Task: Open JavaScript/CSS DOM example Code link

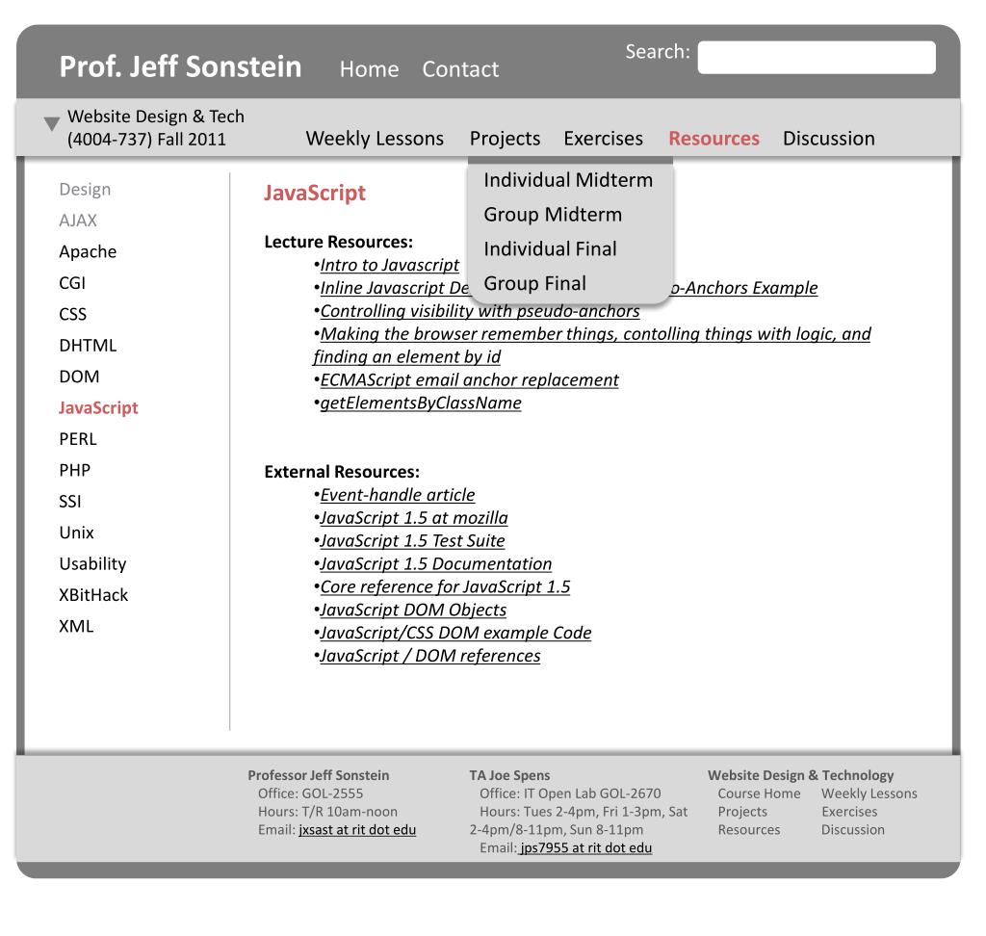Action: pos(455,633)
